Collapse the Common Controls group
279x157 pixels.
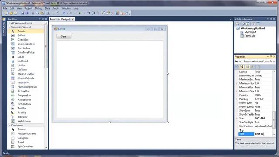click(x=10, y=27)
